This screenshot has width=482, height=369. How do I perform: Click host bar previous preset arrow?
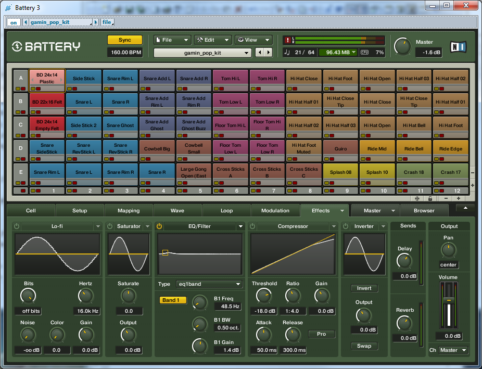[26, 22]
